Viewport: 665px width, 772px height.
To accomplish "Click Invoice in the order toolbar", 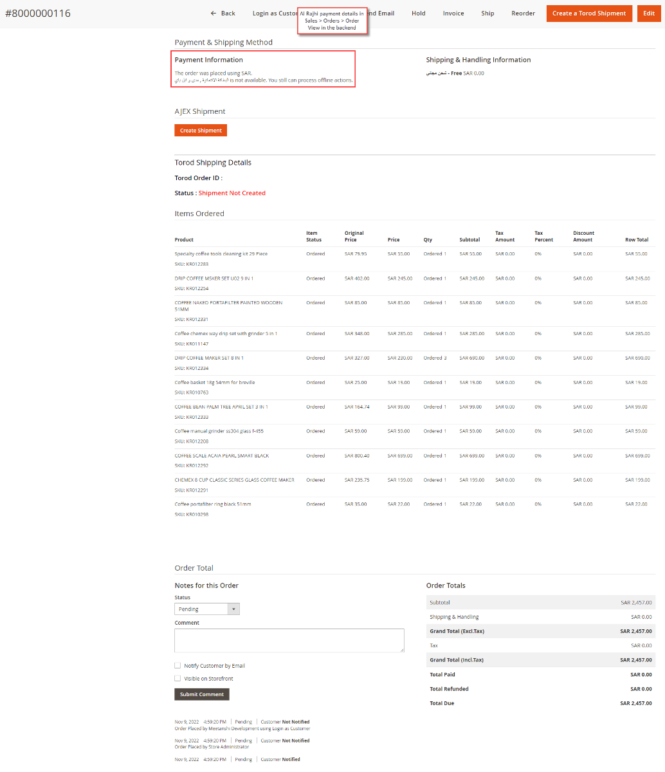I will pyautogui.click(x=453, y=13).
